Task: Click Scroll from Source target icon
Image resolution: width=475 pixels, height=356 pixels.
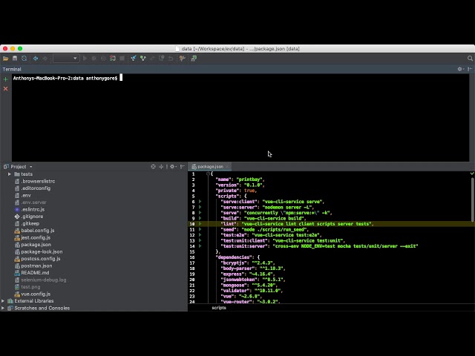Action: (x=153, y=166)
